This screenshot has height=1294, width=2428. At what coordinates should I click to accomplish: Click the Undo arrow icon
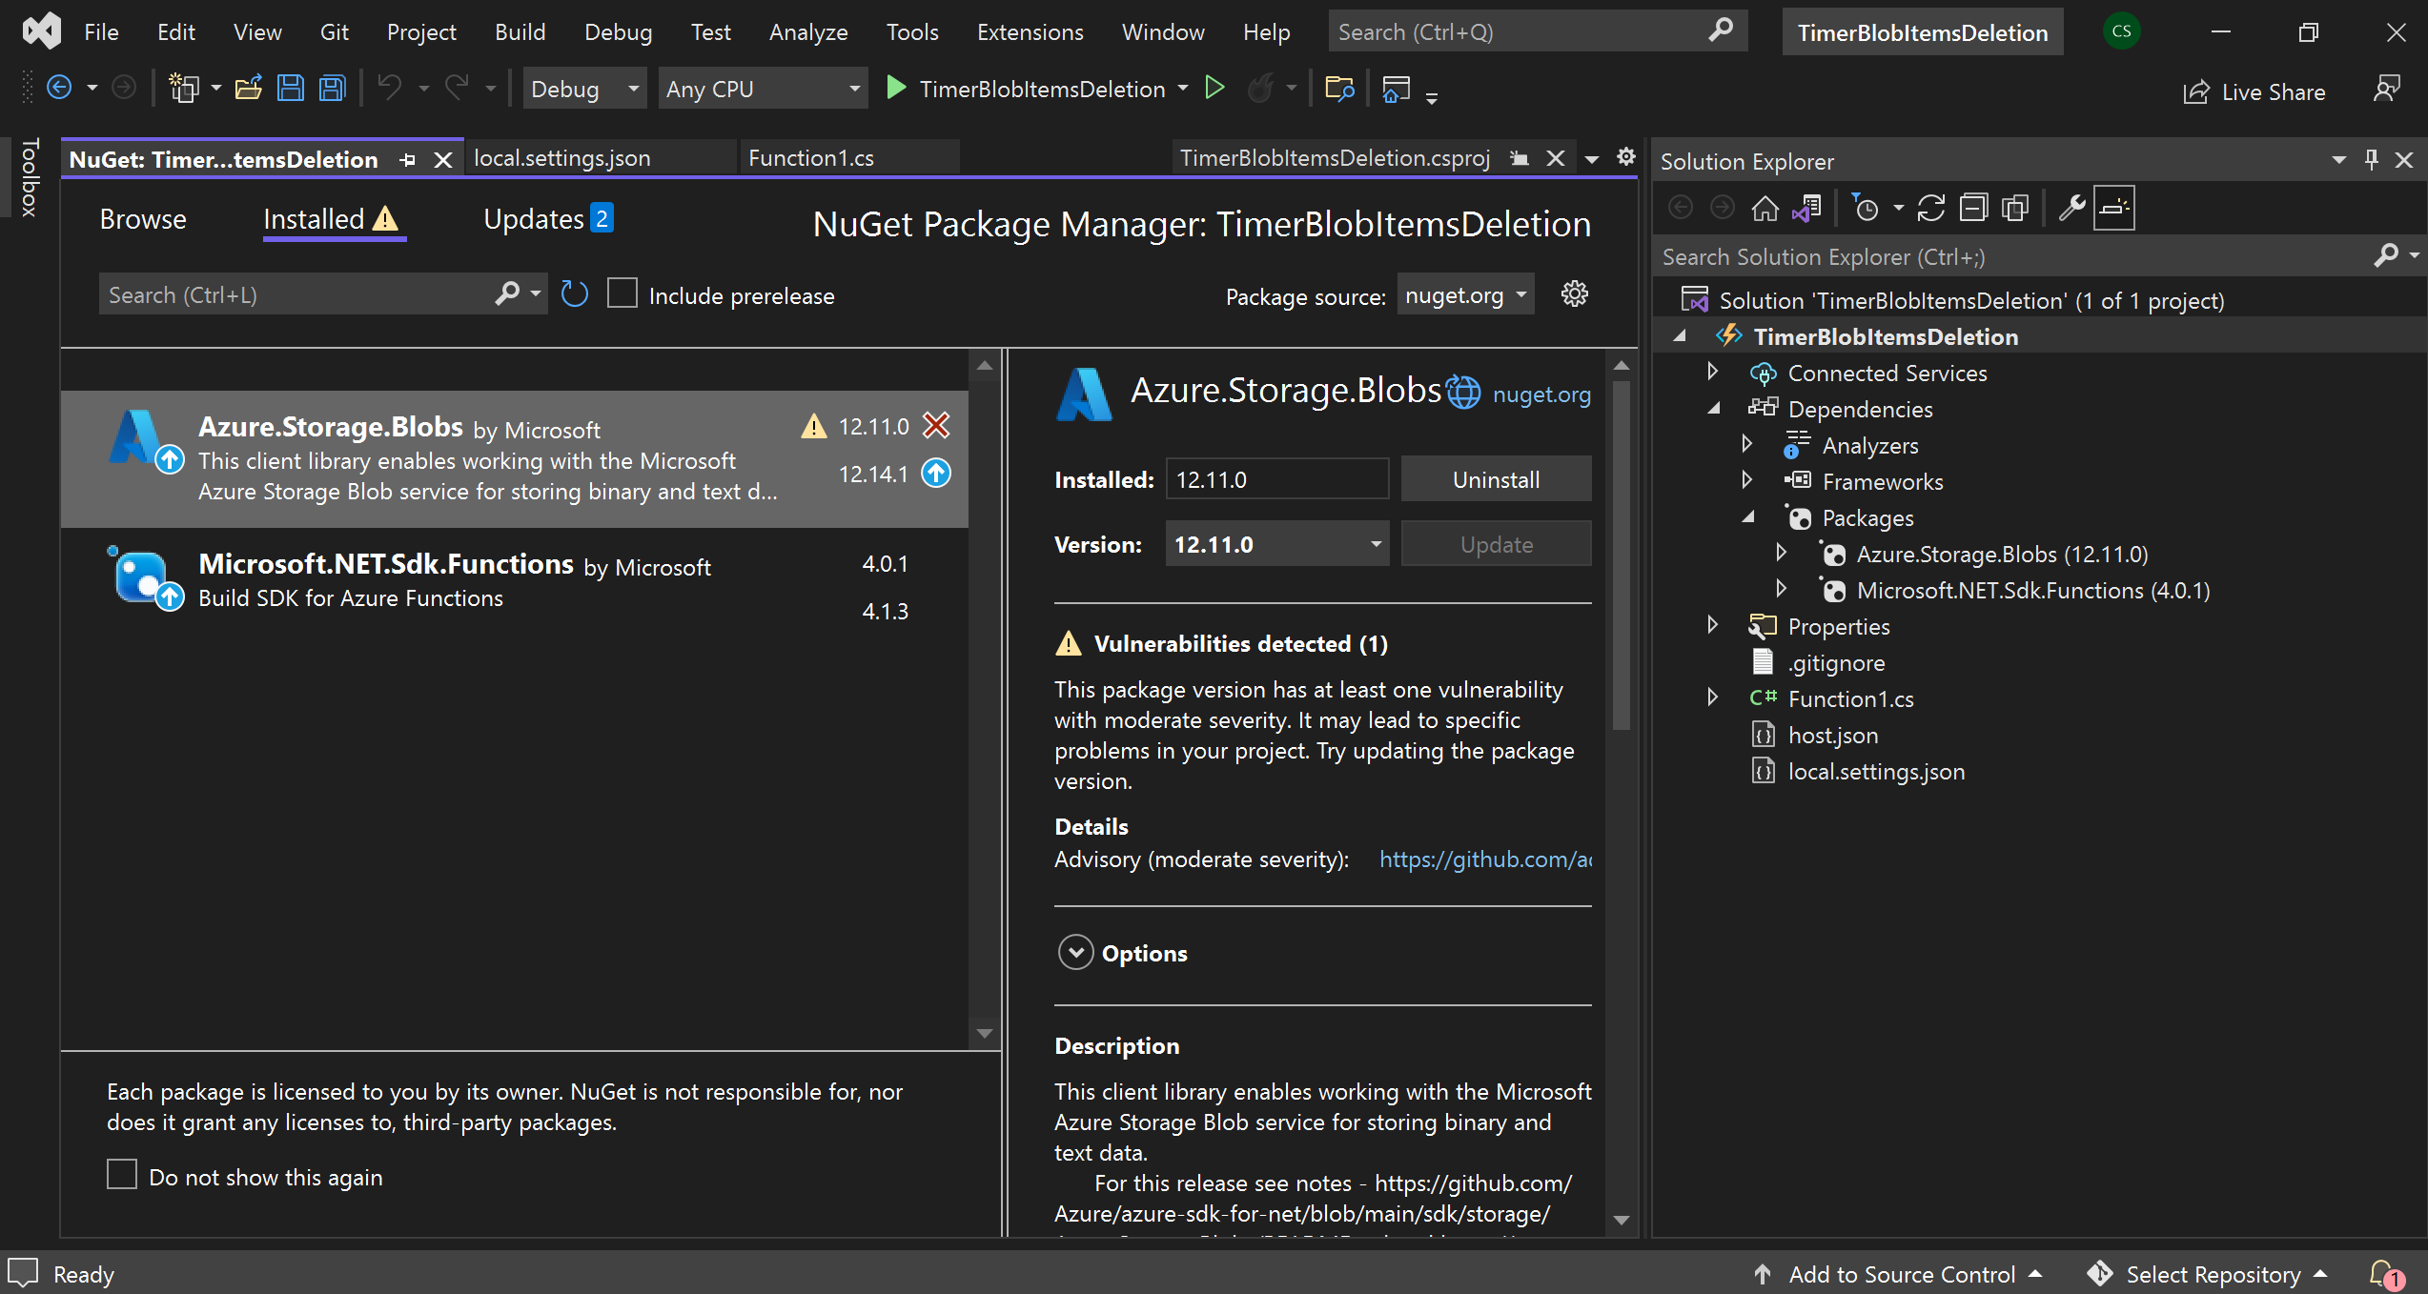[x=389, y=89]
